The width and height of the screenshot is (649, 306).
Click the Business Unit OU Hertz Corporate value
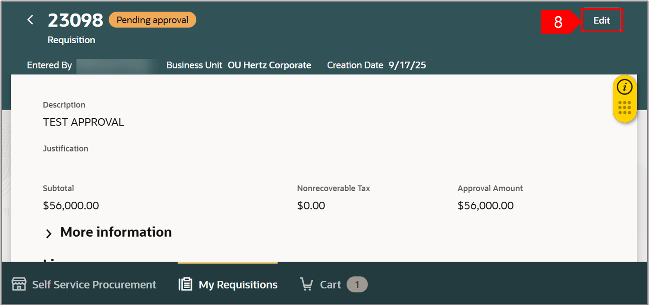pos(269,65)
